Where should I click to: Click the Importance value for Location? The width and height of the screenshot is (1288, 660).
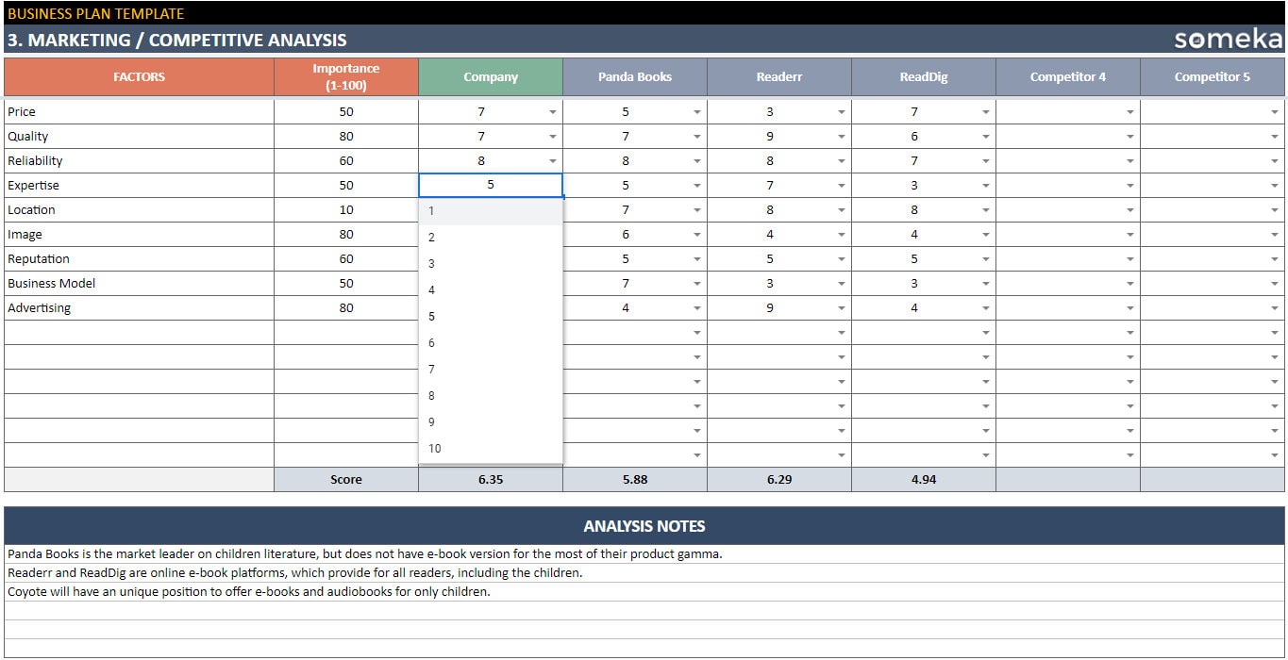click(x=345, y=209)
